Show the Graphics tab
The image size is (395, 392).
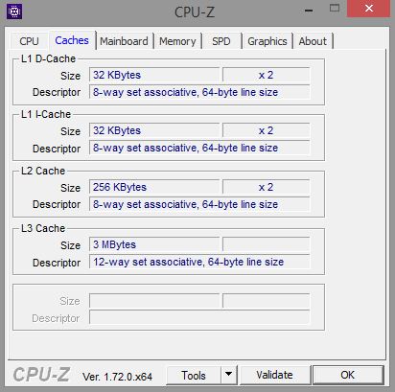[267, 41]
